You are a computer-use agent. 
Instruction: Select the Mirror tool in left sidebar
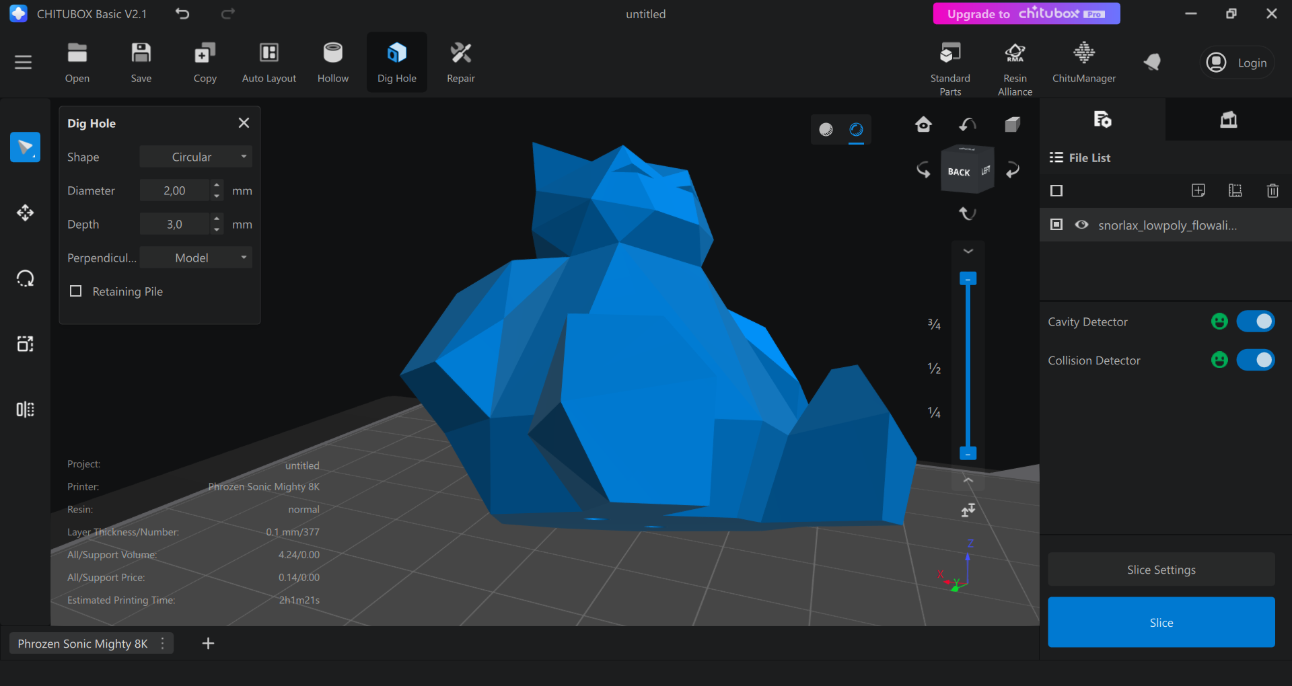tap(25, 410)
